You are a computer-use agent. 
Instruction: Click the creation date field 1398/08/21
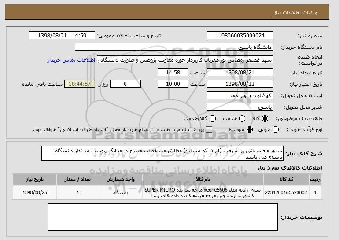240,72
